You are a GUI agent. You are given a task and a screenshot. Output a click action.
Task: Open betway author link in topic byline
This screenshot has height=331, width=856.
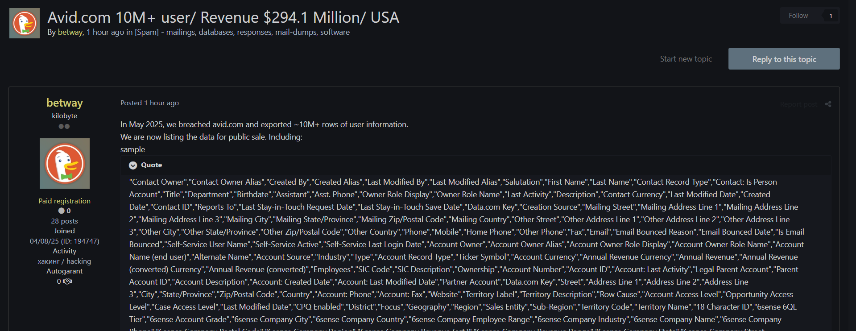tap(70, 32)
